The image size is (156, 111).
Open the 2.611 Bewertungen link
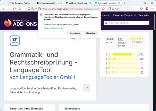click(122, 42)
